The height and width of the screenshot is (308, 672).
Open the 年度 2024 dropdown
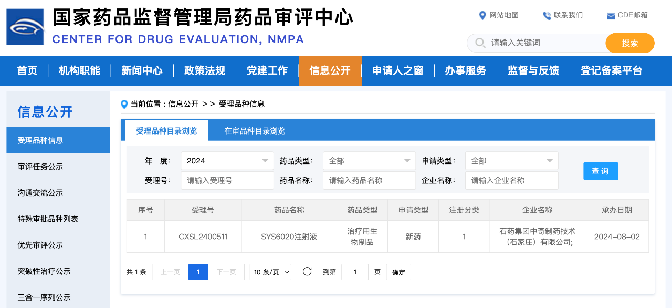click(x=227, y=161)
